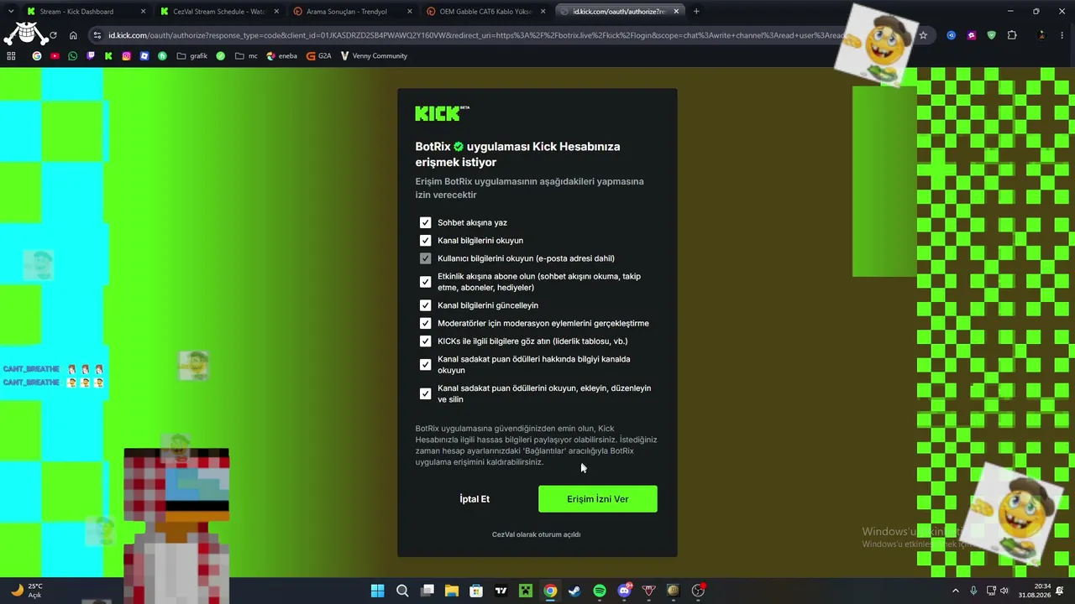Open the WhatsApp bookmark
1075x604 pixels.
[72, 56]
